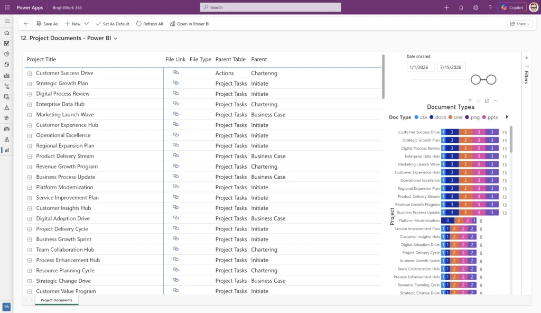The height and width of the screenshot is (313, 541).
Task: Click Set As Default
Action: pyautogui.click(x=113, y=24)
